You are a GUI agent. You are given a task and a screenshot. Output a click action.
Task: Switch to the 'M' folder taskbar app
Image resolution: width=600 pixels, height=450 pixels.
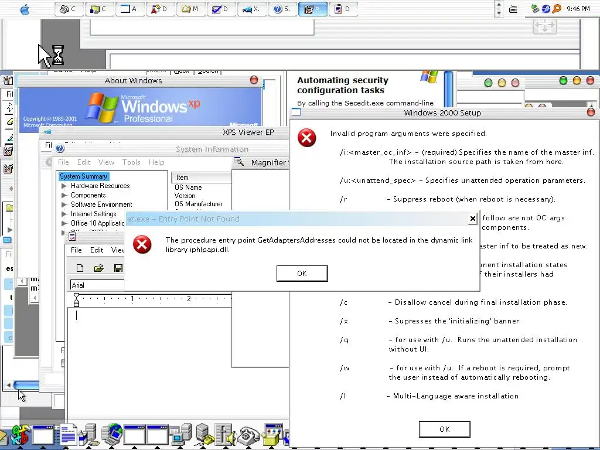191,9
